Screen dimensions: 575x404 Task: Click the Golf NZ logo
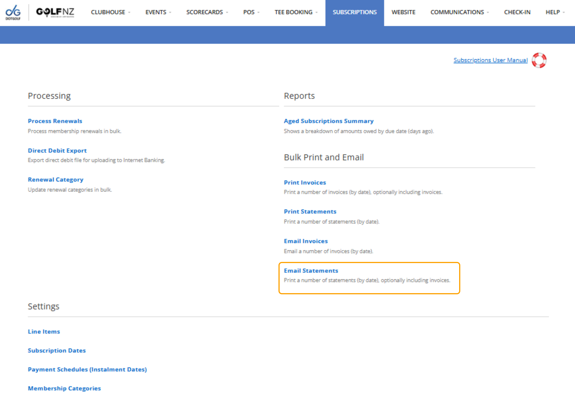coord(55,12)
